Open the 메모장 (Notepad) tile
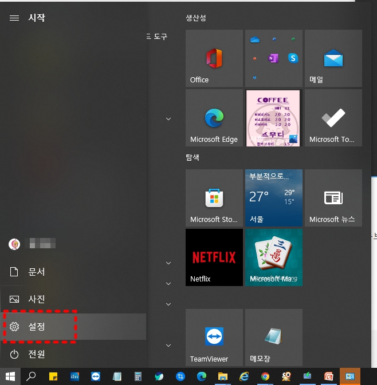377x385 pixels. pyautogui.click(x=274, y=338)
